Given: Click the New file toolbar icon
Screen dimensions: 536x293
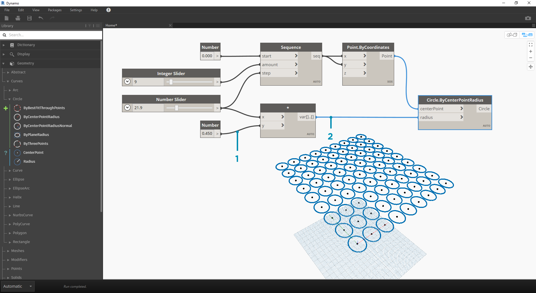Looking at the screenshot, I should [x=7, y=18].
